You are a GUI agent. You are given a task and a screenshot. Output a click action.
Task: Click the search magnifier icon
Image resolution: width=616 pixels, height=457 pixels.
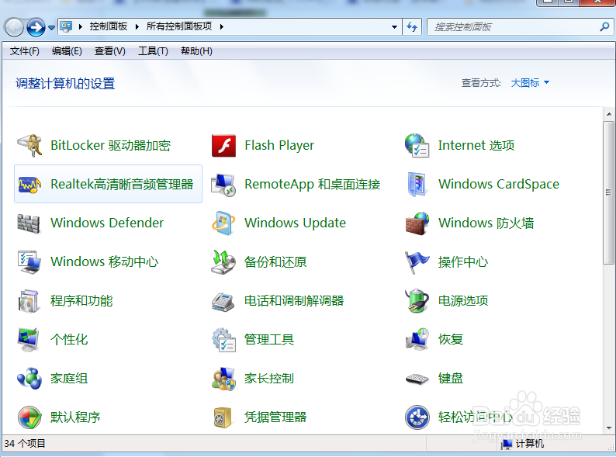604,26
